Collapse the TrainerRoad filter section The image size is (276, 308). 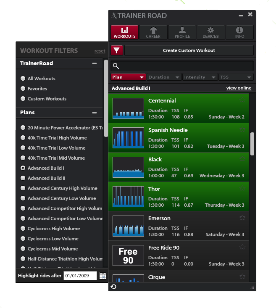point(95,63)
